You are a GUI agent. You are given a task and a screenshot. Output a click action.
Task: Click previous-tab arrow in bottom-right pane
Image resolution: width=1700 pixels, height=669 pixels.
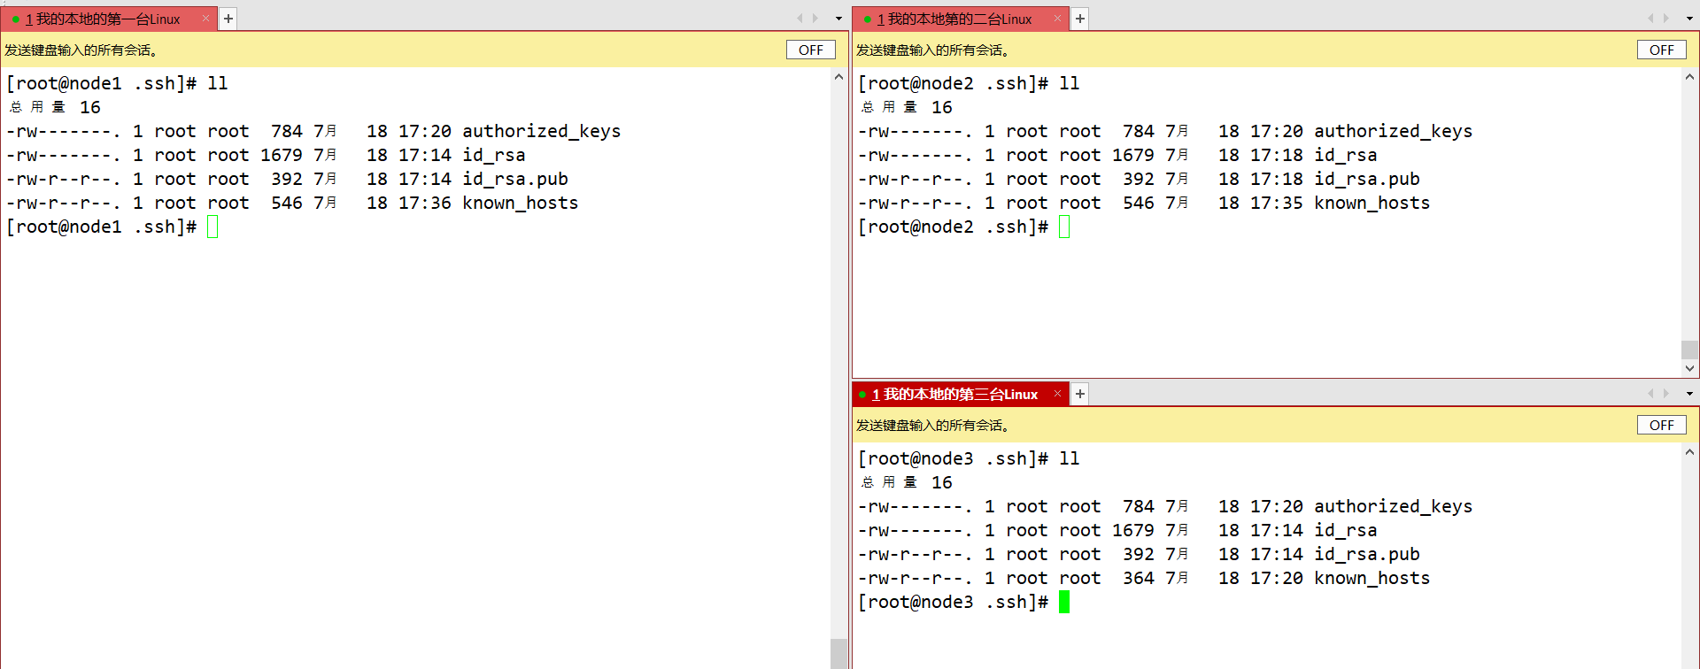1650,394
